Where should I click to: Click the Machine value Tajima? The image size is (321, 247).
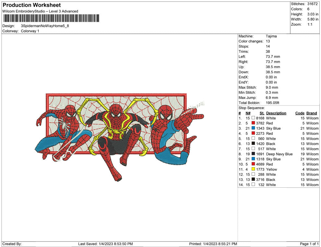click(271, 36)
